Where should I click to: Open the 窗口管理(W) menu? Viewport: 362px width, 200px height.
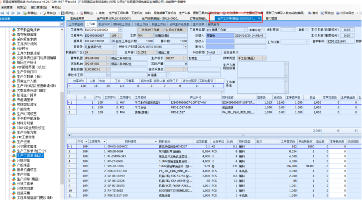tap(39, 7)
